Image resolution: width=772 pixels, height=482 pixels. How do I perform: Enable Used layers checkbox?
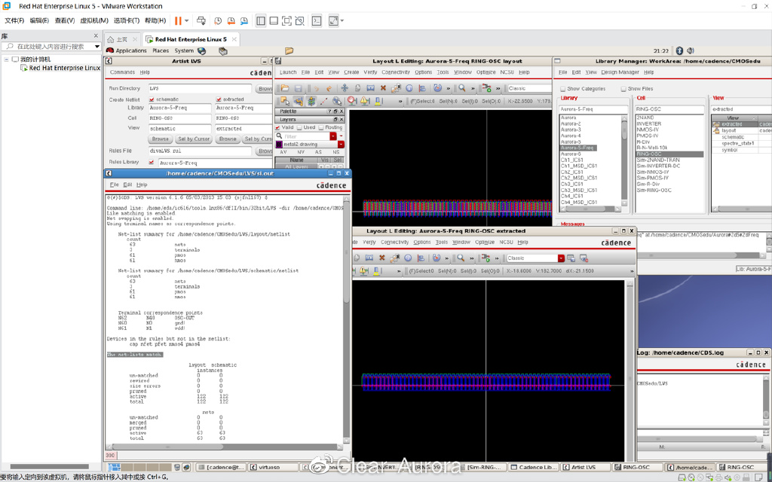pyautogui.click(x=299, y=127)
